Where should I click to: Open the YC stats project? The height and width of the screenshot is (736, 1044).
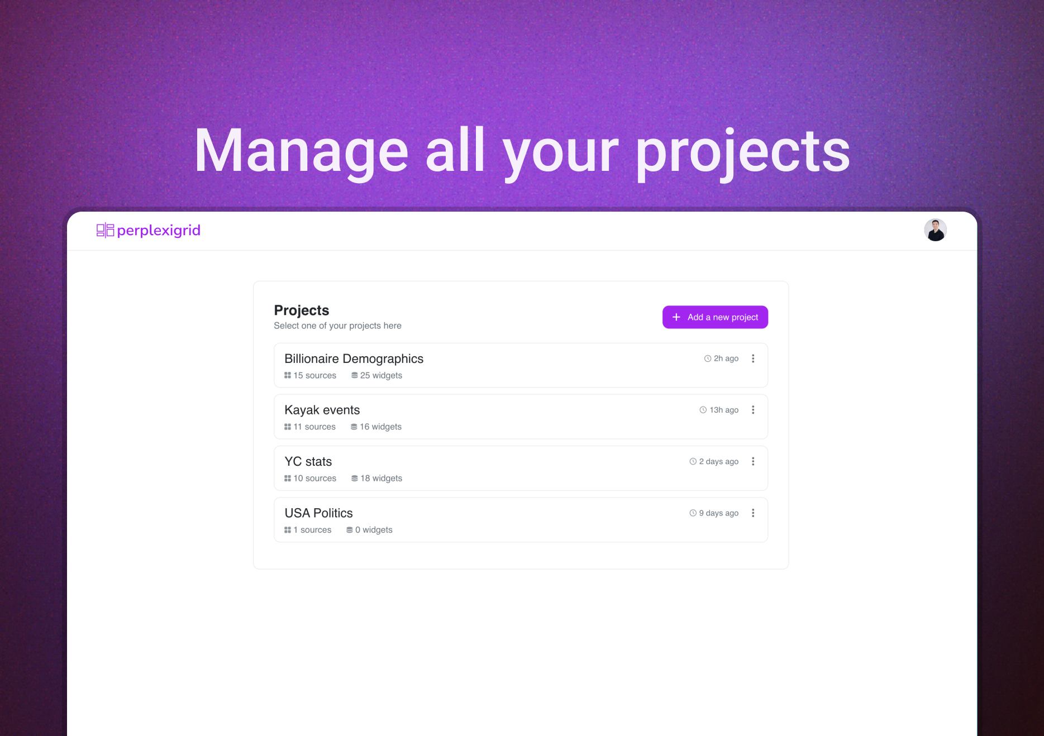tap(521, 468)
